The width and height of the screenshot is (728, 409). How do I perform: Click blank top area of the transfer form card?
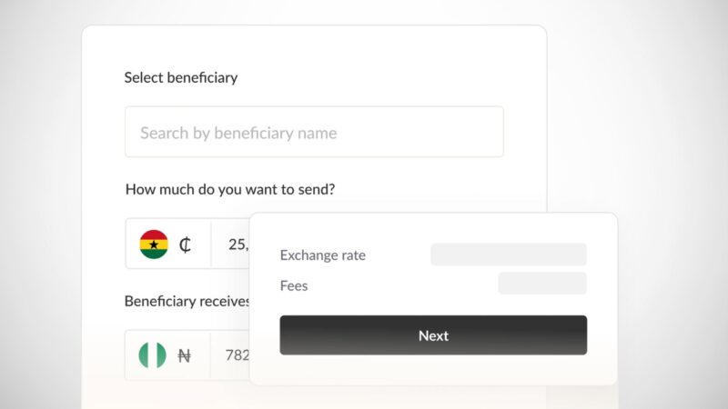(x=364, y=50)
